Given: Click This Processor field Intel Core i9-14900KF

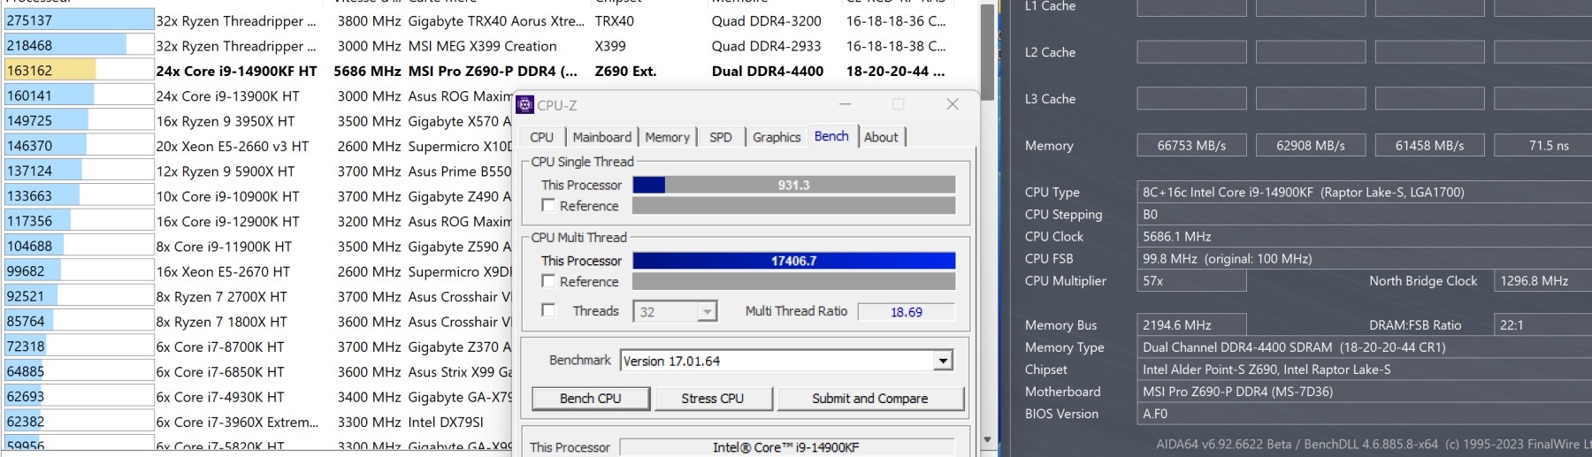Looking at the screenshot, I should (x=787, y=447).
